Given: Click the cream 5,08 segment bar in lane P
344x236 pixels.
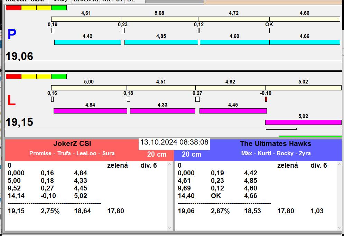Looking at the screenshot, I should (159, 19).
